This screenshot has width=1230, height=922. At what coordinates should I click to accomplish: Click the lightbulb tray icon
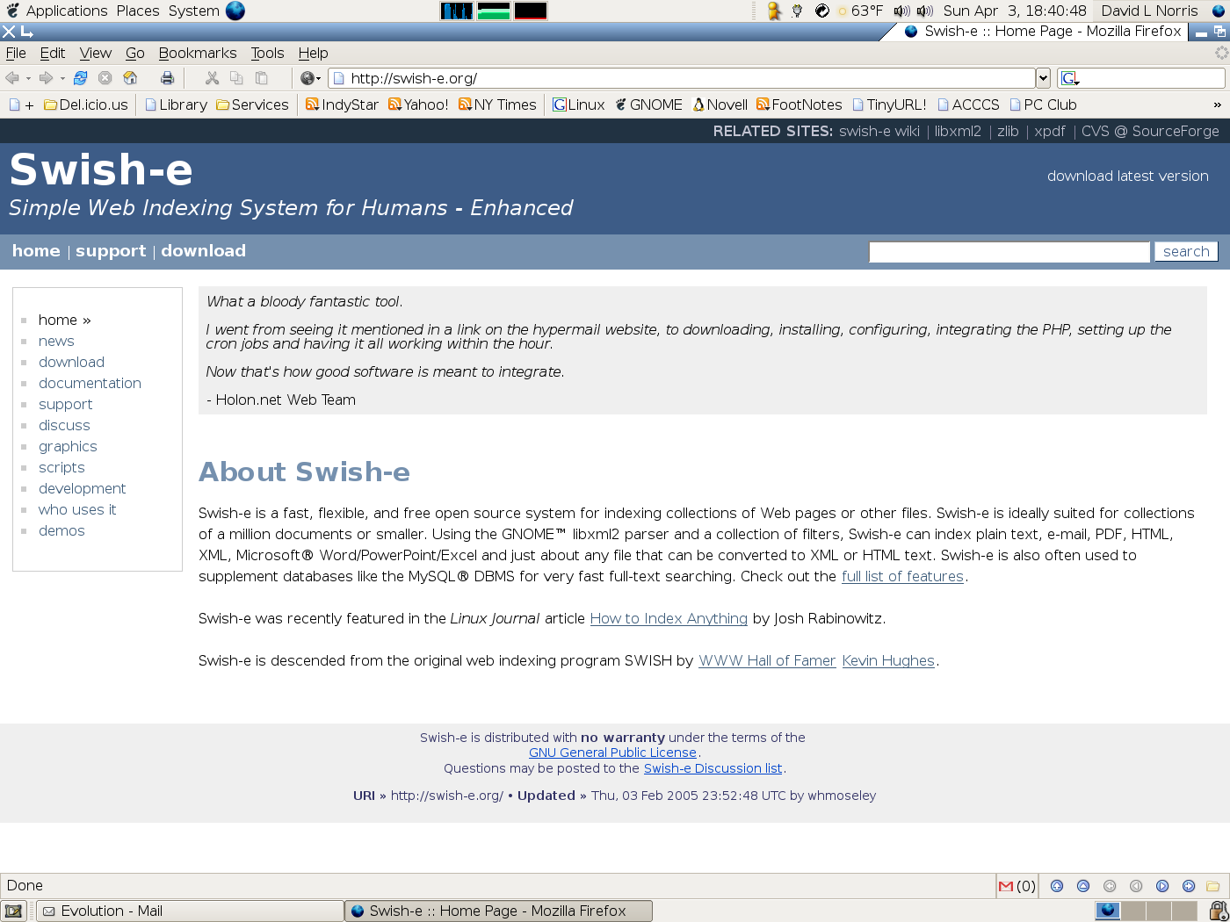pos(797,11)
